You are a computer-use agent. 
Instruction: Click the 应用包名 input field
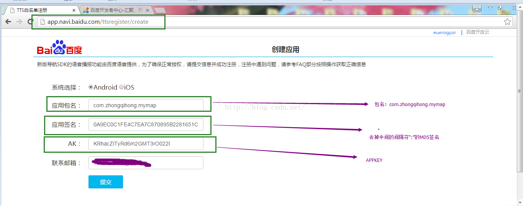coord(146,105)
